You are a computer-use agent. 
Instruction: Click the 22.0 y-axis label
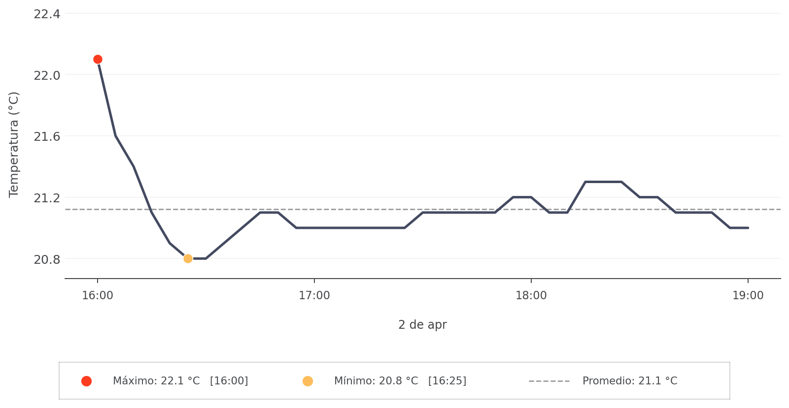pos(47,75)
